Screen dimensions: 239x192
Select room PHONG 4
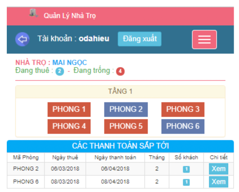[x=69, y=126]
